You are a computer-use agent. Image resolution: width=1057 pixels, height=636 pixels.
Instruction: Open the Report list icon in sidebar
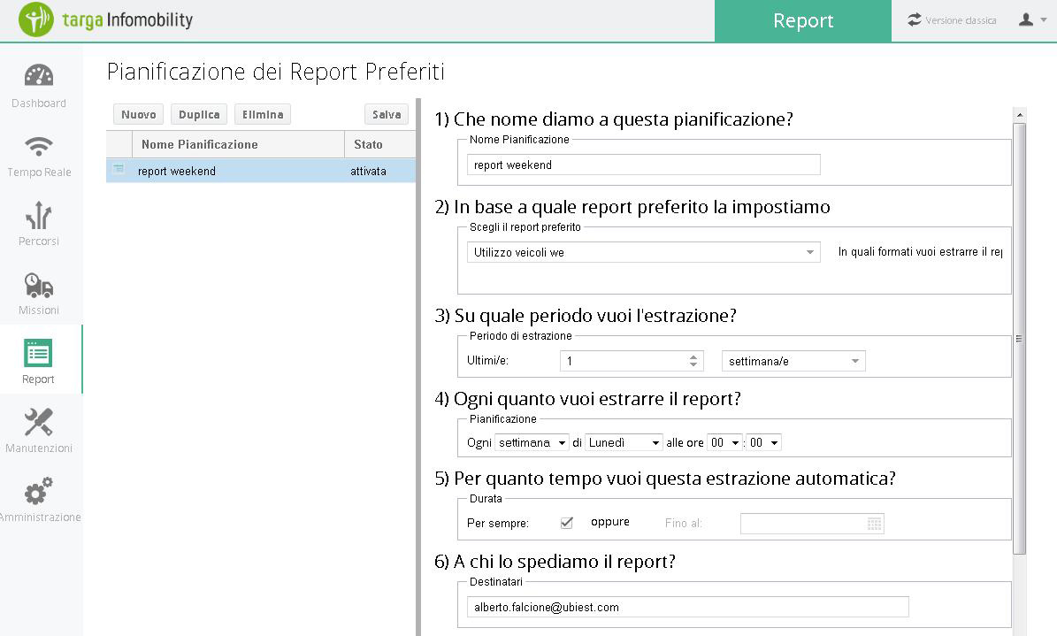pos(38,353)
